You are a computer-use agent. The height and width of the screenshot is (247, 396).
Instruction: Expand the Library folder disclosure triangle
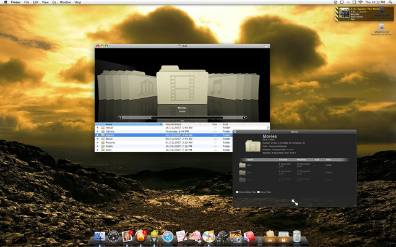click(98, 132)
